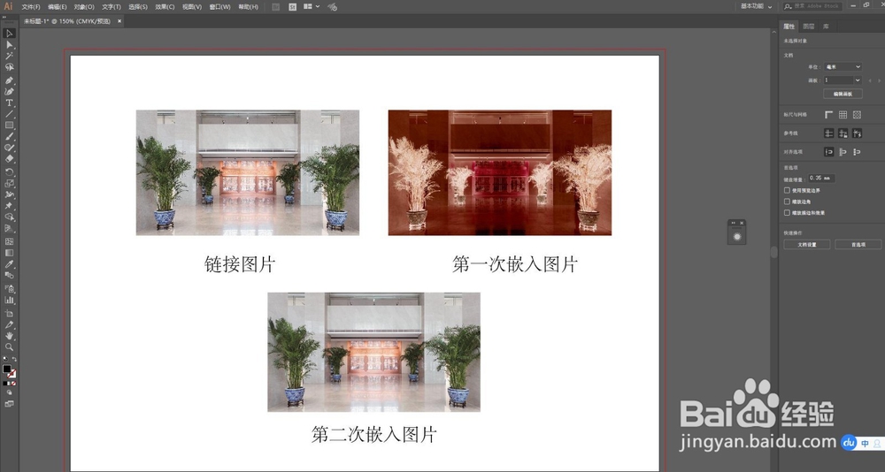Open 选择(S) menu

138,7
